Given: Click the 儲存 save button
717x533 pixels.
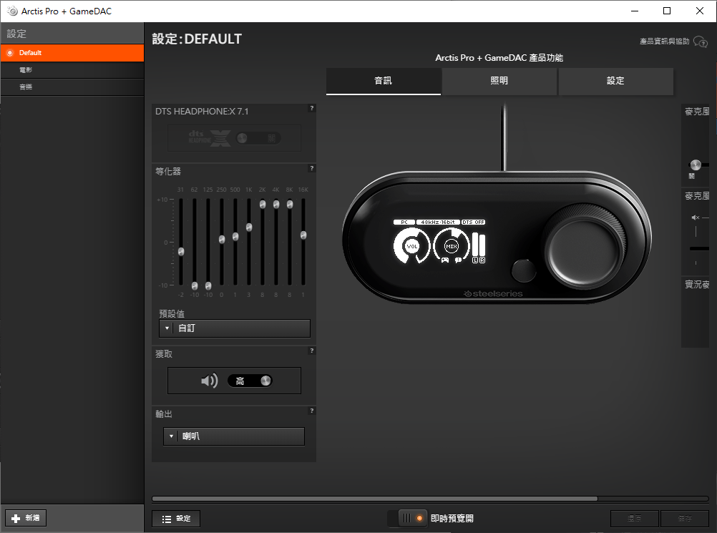Looking at the screenshot, I should coord(685,519).
